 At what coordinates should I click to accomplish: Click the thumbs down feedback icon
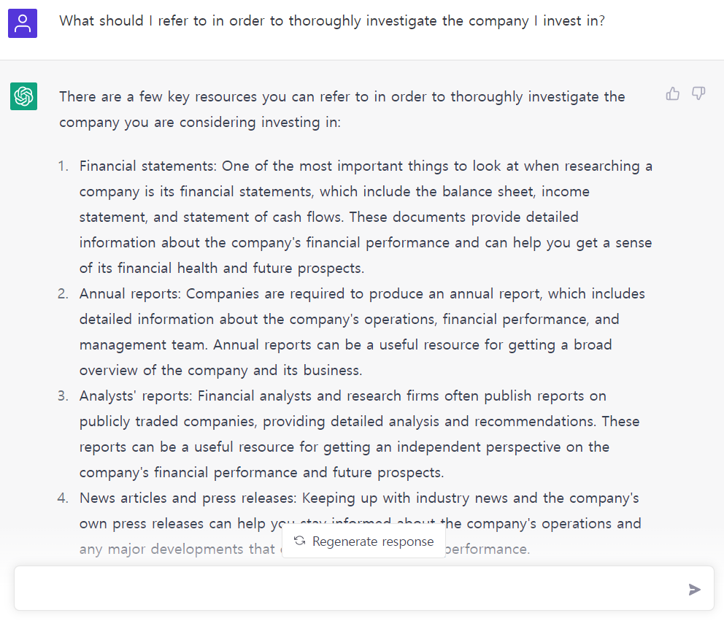(x=698, y=93)
